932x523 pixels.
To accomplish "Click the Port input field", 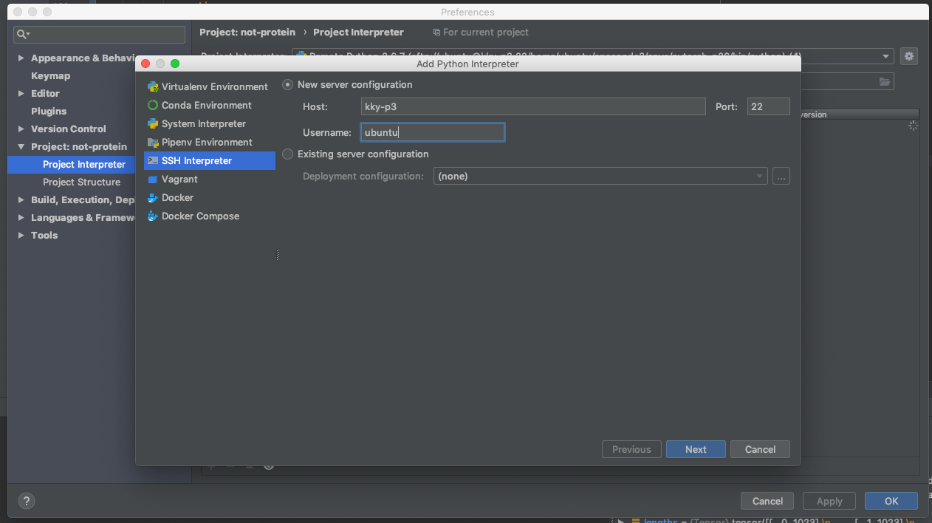I will (x=769, y=106).
